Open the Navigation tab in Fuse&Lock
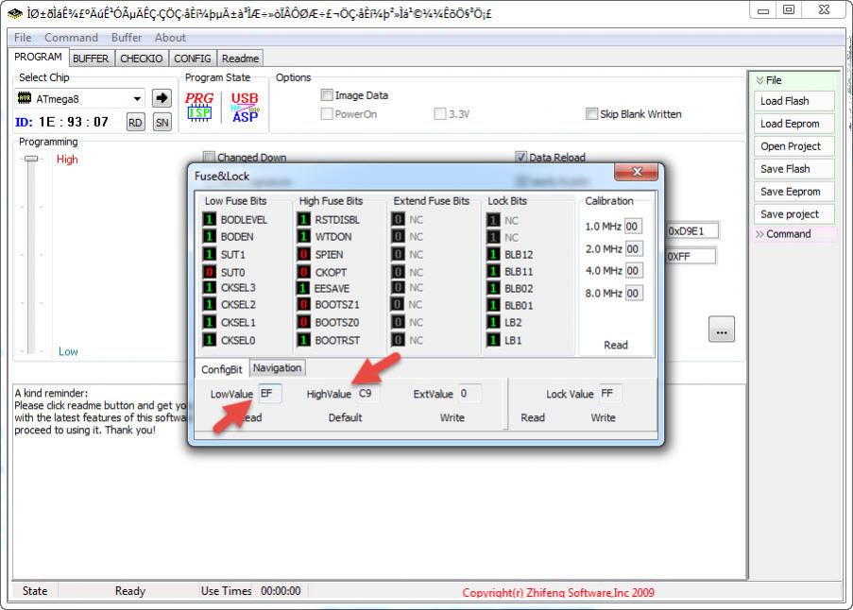853x610 pixels. (x=278, y=368)
